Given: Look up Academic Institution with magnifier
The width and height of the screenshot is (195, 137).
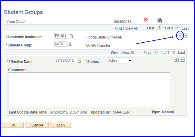Looking at the screenshot, I should 72,36.
